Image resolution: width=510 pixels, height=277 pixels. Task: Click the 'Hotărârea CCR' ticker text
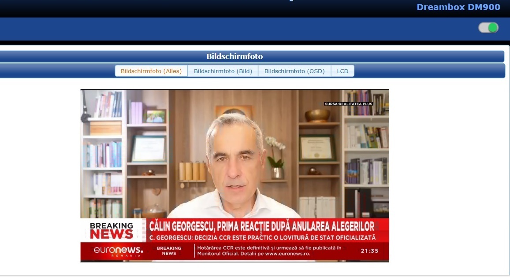pos(269,251)
